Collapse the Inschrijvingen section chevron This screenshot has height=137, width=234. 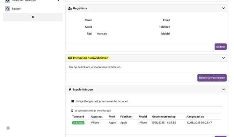pyautogui.click(x=224, y=90)
